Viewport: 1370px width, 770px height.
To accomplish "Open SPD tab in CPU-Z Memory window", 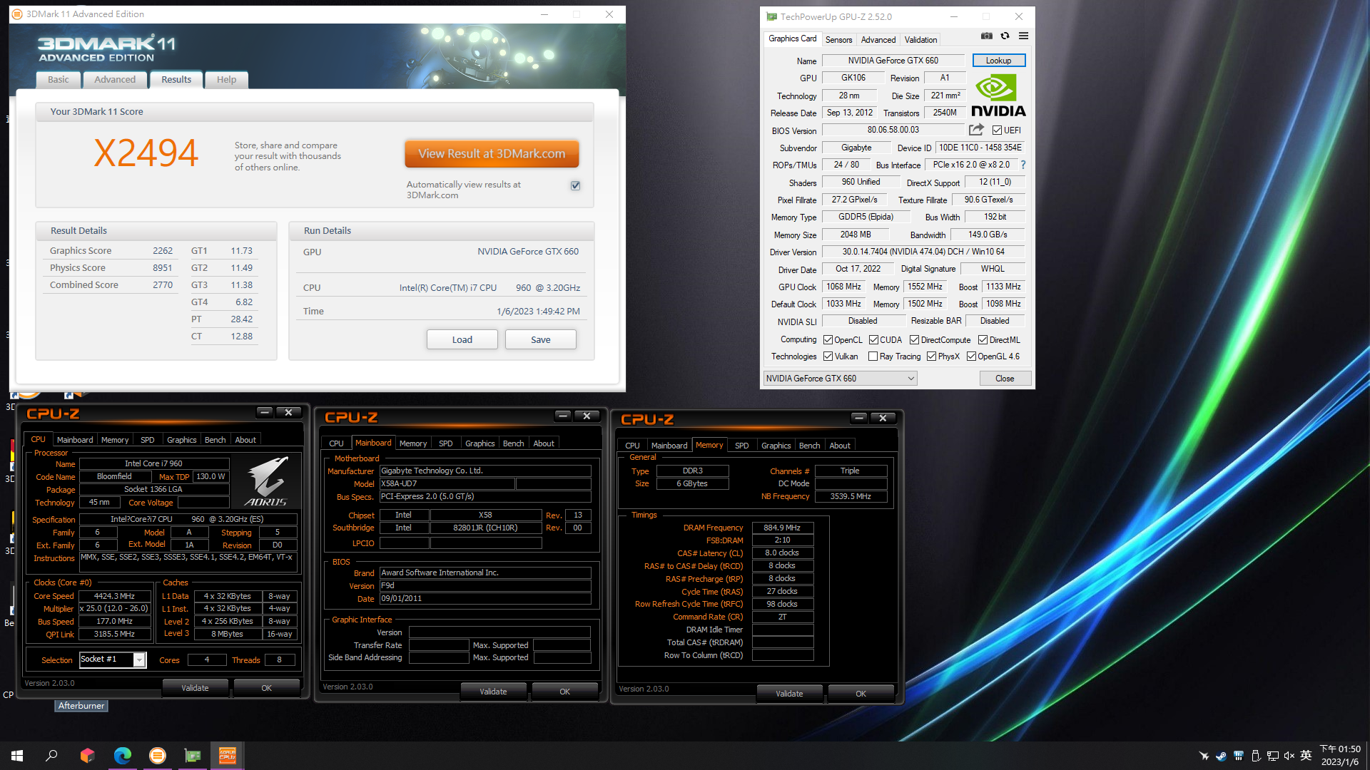I will click(x=741, y=446).
